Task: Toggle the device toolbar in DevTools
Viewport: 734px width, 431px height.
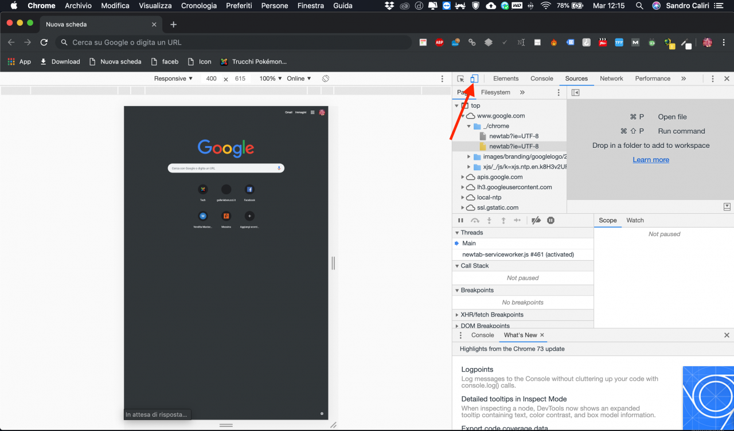Action: (x=474, y=79)
